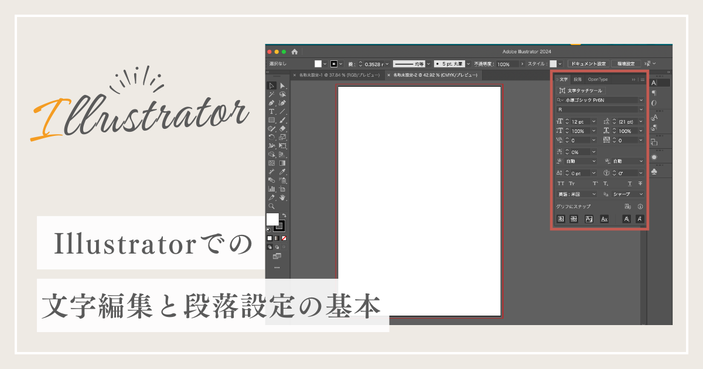Switch to the 段落 panel tab
Screen dimensions: 703x369
(x=578, y=79)
